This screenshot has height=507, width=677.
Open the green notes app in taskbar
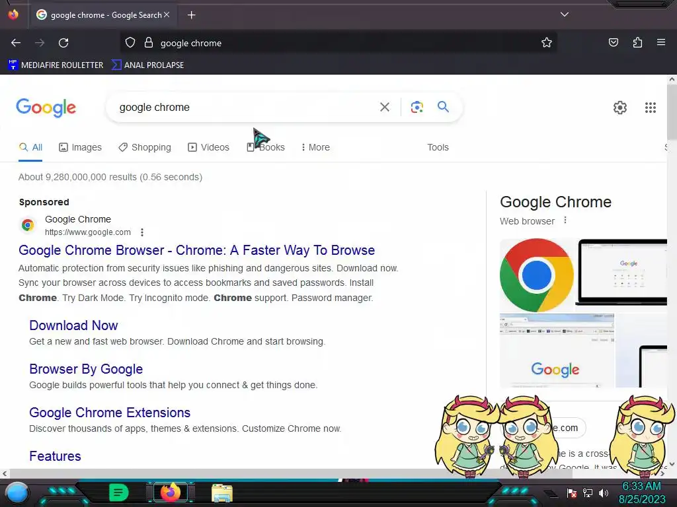click(x=118, y=492)
